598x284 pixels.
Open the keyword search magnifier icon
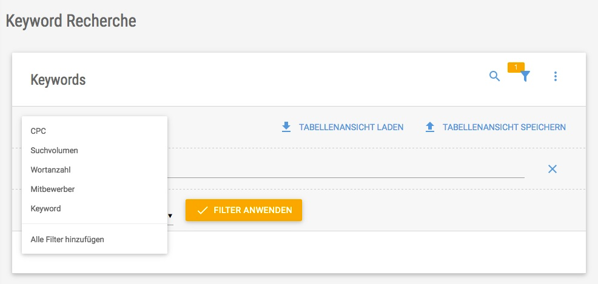pos(494,76)
